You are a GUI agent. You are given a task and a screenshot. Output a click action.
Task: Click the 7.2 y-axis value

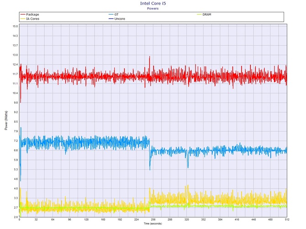[x=16, y=141]
